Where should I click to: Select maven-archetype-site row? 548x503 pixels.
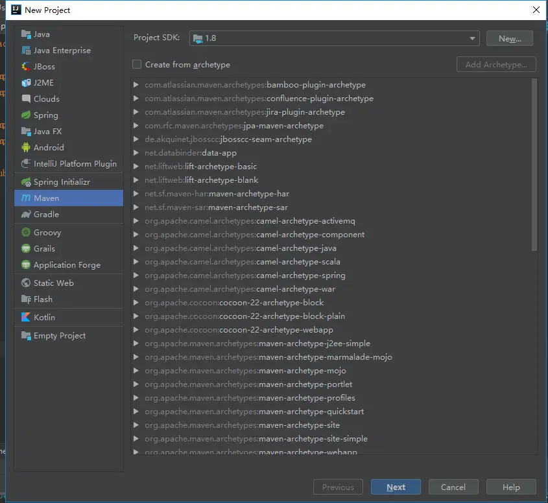tap(331, 425)
